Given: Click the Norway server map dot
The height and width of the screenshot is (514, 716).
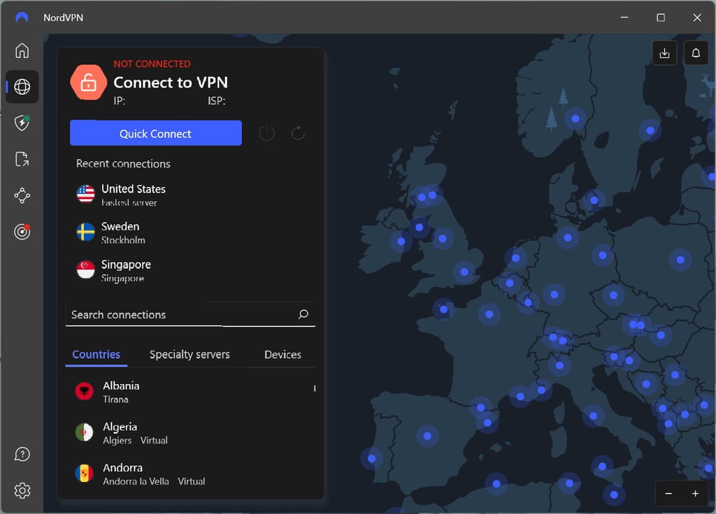Looking at the screenshot, I should tap(575, 119).
